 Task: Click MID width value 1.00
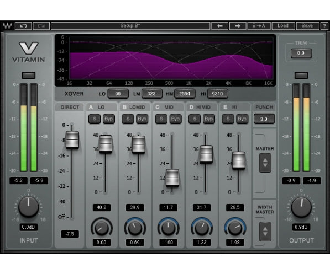169,242
